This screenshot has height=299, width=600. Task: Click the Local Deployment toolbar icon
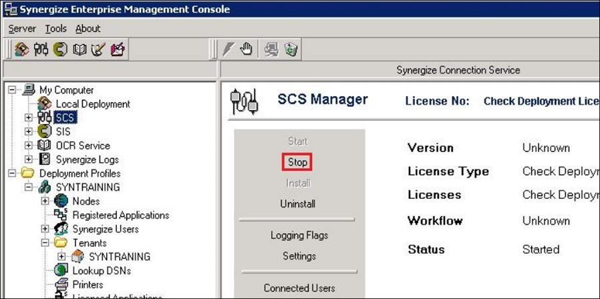click(x=22, y=49)
